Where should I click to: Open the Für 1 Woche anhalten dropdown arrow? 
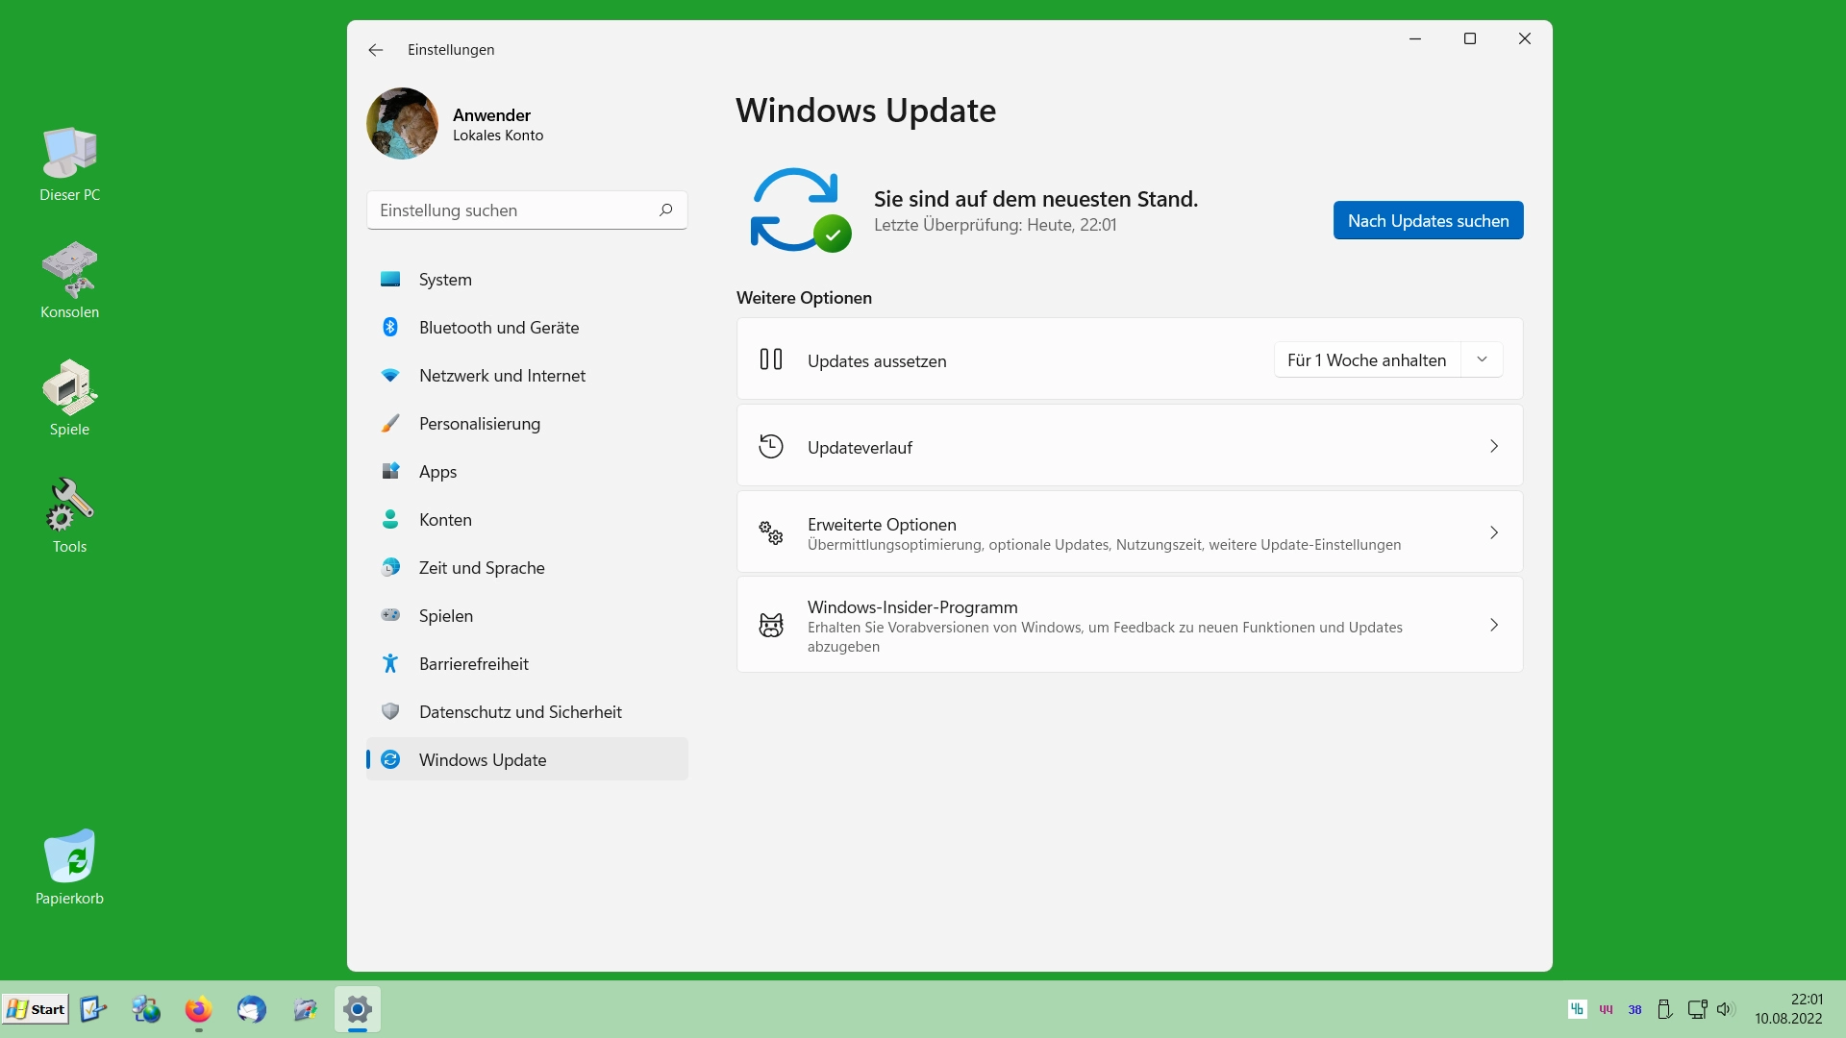point(1482,359)
